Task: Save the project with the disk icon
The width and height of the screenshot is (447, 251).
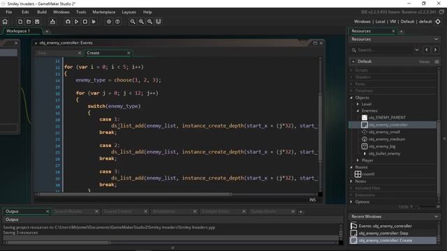Action: pyautogui.click(x=37, y=22)
